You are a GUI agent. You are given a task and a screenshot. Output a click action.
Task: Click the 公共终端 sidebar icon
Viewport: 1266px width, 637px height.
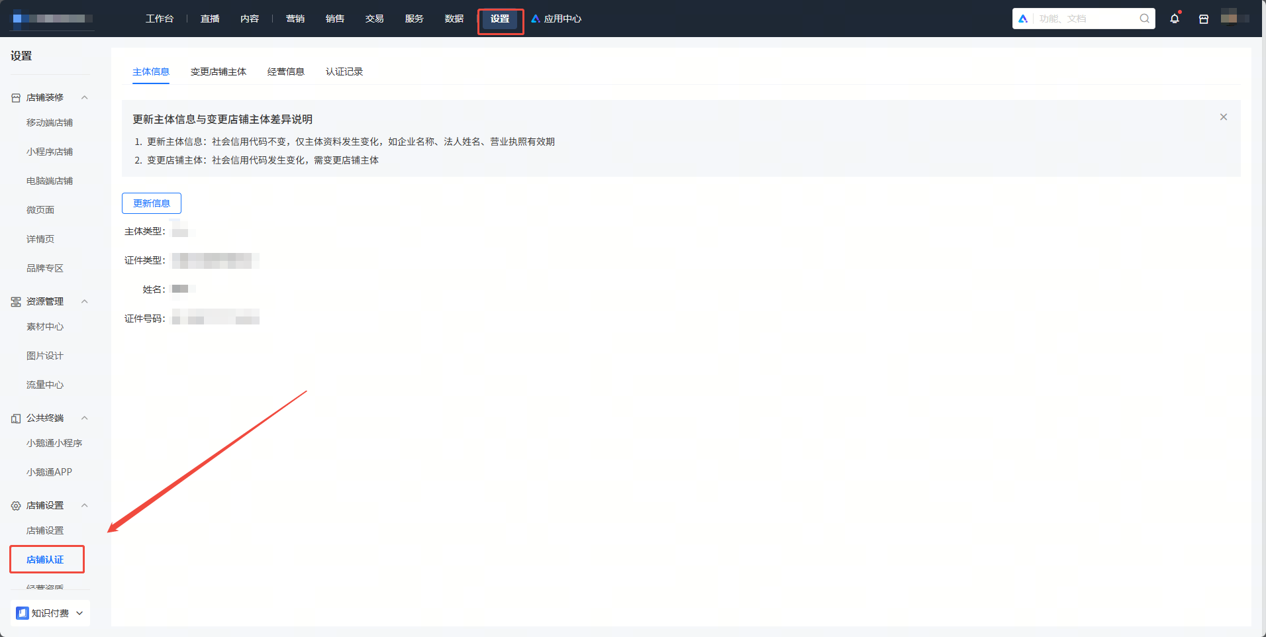(16, 418)
